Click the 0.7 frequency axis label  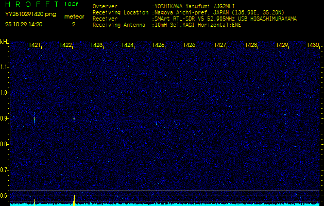click(5, 169)
